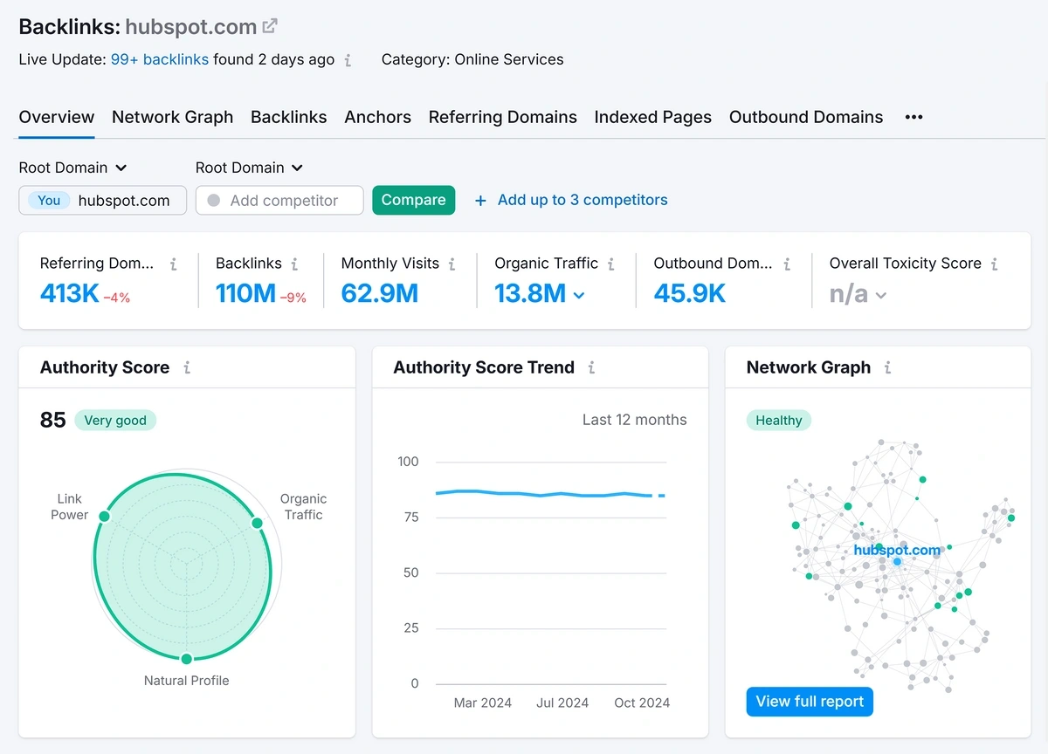Click the Category: Online Services text

tap(472, 59)
